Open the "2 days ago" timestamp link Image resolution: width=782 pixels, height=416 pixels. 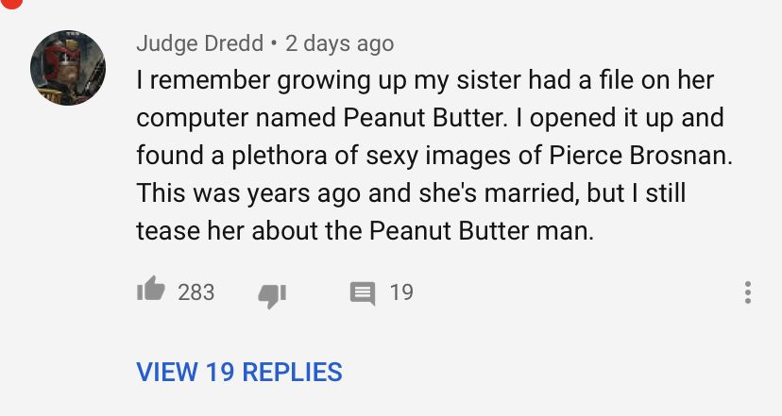(340, 43)
